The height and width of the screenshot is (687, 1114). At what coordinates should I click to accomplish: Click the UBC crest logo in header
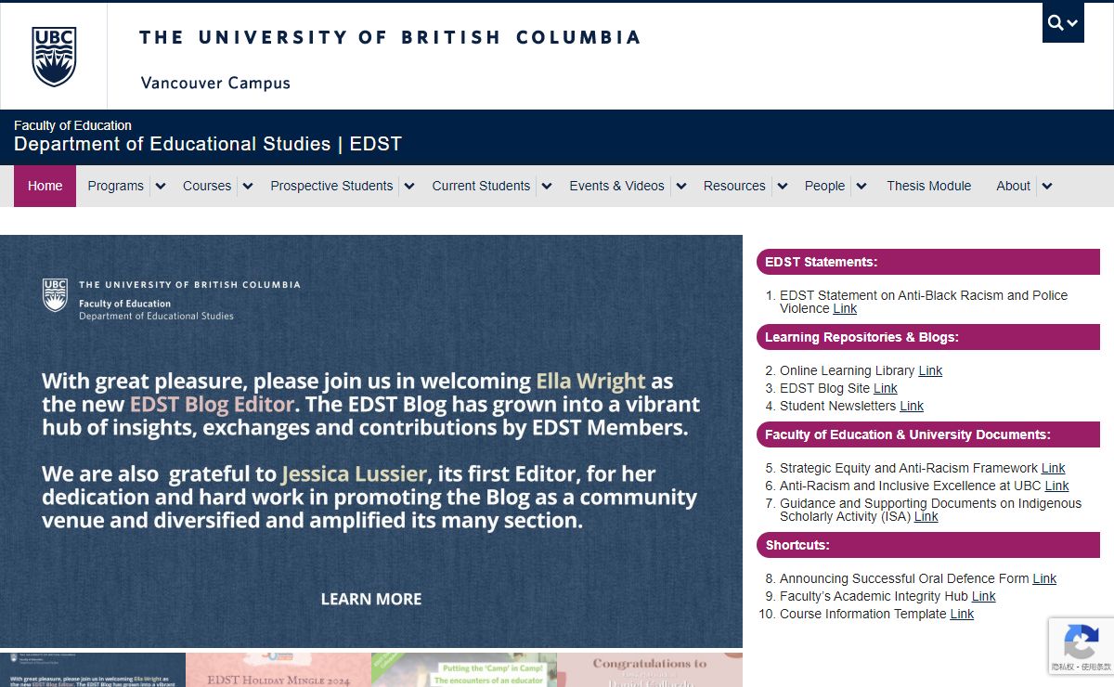tap(54, 57)
